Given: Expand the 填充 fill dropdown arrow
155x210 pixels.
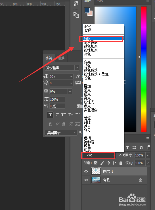Looking at the screenshot, I should tap(148, 163).
